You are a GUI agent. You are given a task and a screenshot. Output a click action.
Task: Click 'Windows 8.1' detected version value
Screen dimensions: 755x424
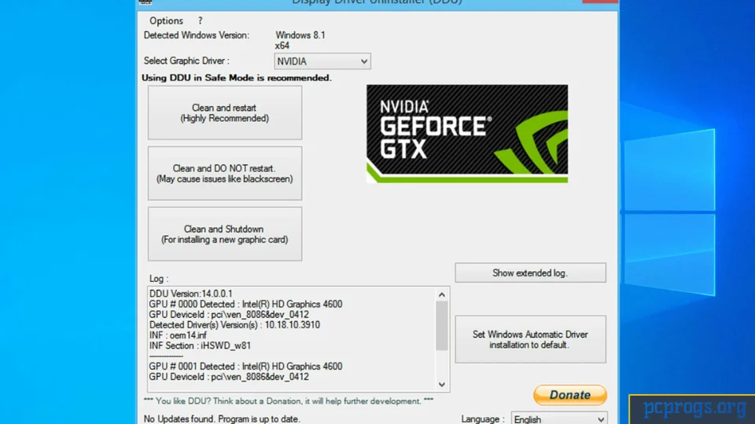[300, 35]
